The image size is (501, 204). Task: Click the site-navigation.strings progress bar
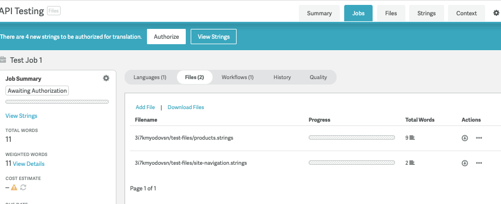pyautogui.click(x=351, y=163)
